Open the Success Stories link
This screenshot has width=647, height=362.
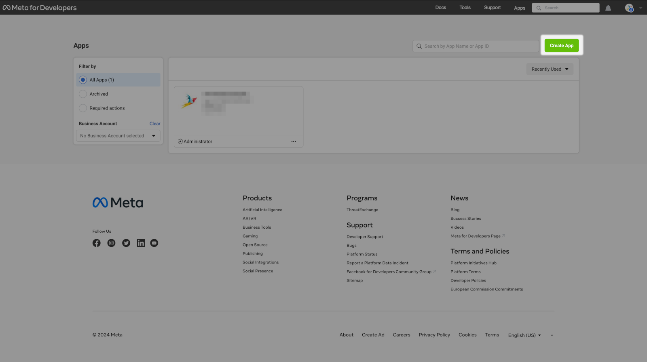click(x=466, y=219)
